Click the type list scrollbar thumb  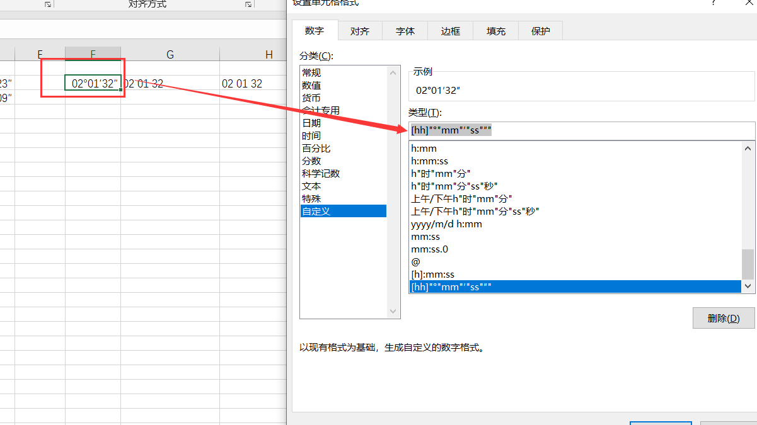(748, 264)
